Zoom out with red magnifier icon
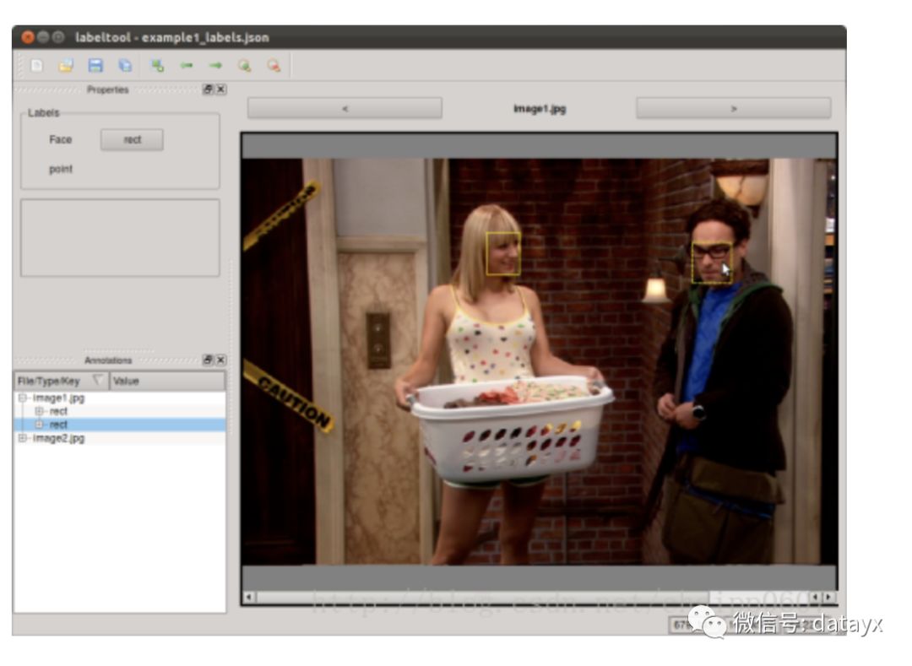The image size is (912, 666). pyautogui.click(x=274, y=66)
